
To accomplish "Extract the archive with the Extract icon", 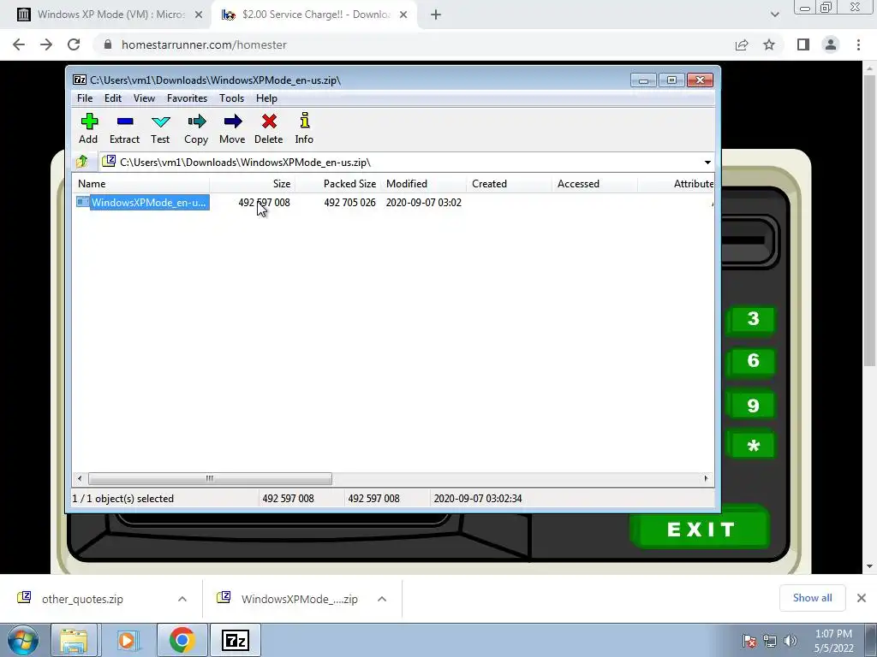I will coord(125,121).
